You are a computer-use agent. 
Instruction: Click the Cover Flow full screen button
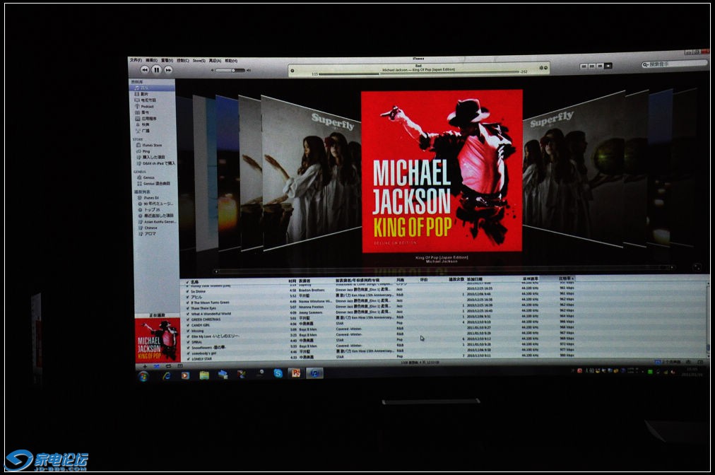pyautogui.click(x=697, y=267)
